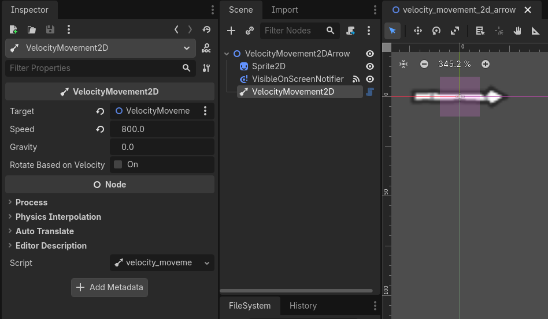
Task: Activate the Rotate Mode tool
Action: click(x=436, y=31)
